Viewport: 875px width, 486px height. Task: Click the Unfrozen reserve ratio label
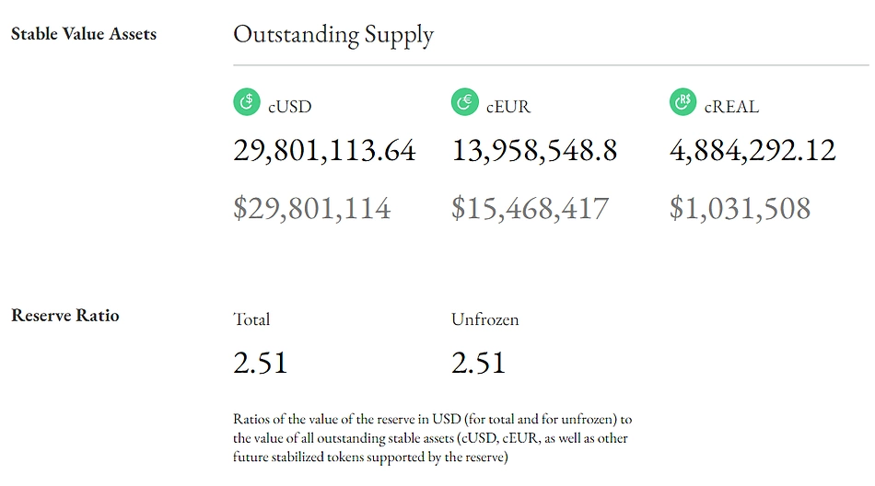click(484, 319)
